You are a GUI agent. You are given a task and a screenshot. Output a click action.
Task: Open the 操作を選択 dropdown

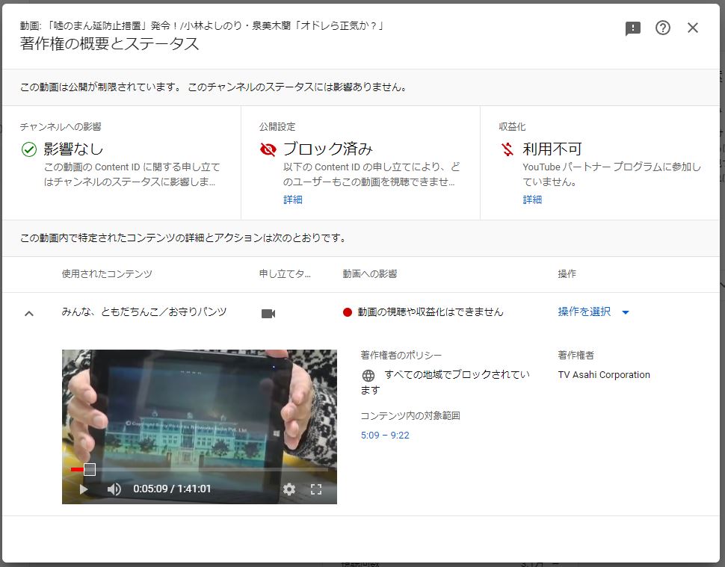click(x=584, y=312)
